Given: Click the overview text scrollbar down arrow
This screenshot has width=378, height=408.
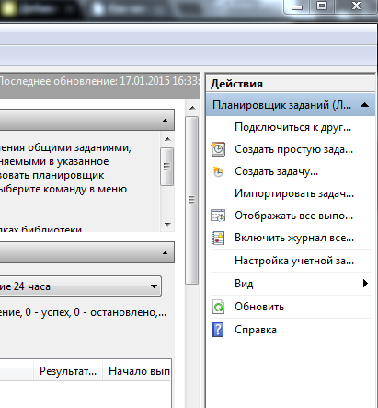Looking at the screenshot, I should (167, 225).
